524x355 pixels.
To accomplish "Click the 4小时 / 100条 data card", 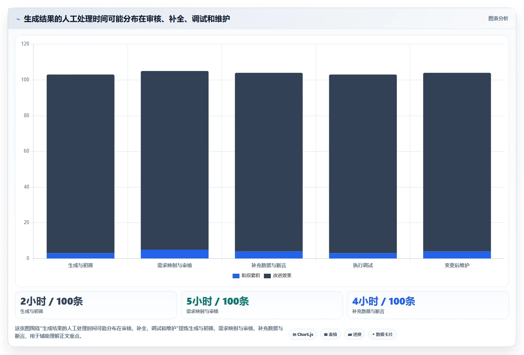I will (428, 305).
